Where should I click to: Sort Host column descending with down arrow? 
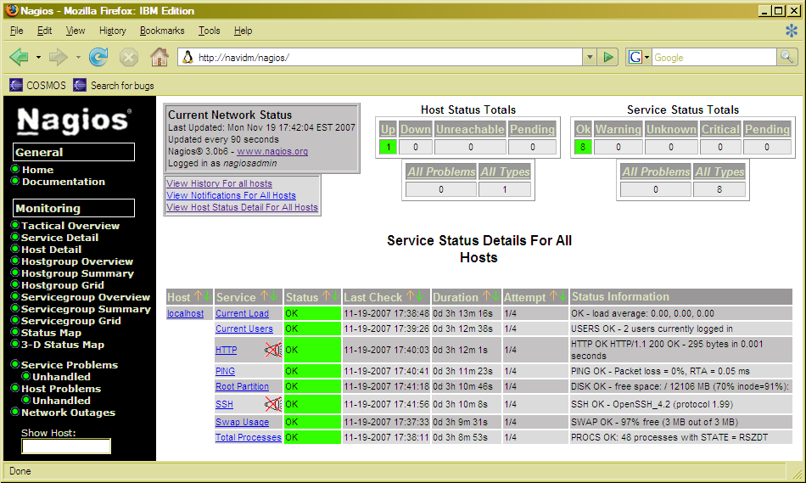(x=207, y=296)
